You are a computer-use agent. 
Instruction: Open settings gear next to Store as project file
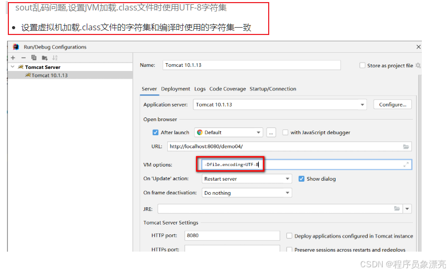point(418,65)
